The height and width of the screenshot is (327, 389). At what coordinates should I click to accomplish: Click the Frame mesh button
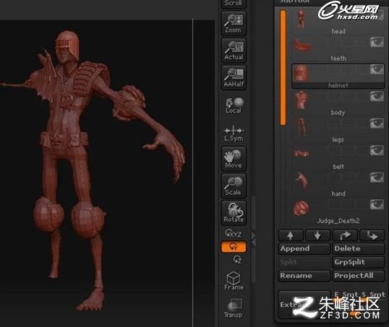(234, 281)
